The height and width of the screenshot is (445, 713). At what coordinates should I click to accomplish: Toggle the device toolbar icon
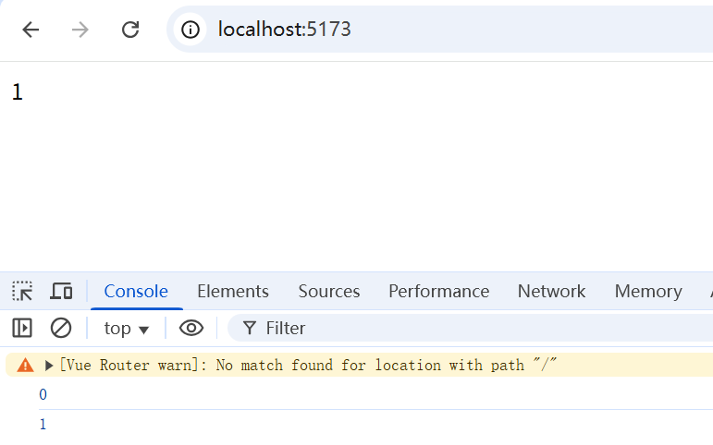point(61,291)
